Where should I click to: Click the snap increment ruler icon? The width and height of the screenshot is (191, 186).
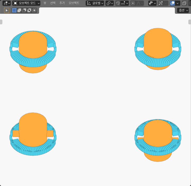click(123, 3)
